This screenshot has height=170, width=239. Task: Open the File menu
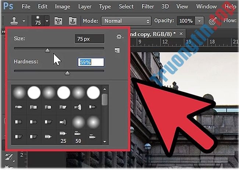26,7
